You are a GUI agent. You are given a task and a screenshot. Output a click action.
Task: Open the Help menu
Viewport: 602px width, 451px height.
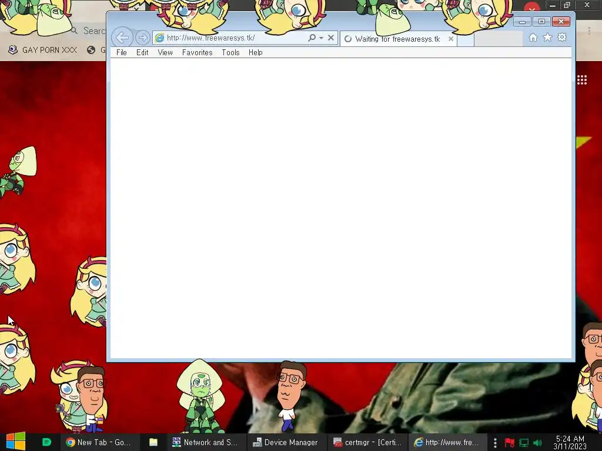click(x=255, y=52)
